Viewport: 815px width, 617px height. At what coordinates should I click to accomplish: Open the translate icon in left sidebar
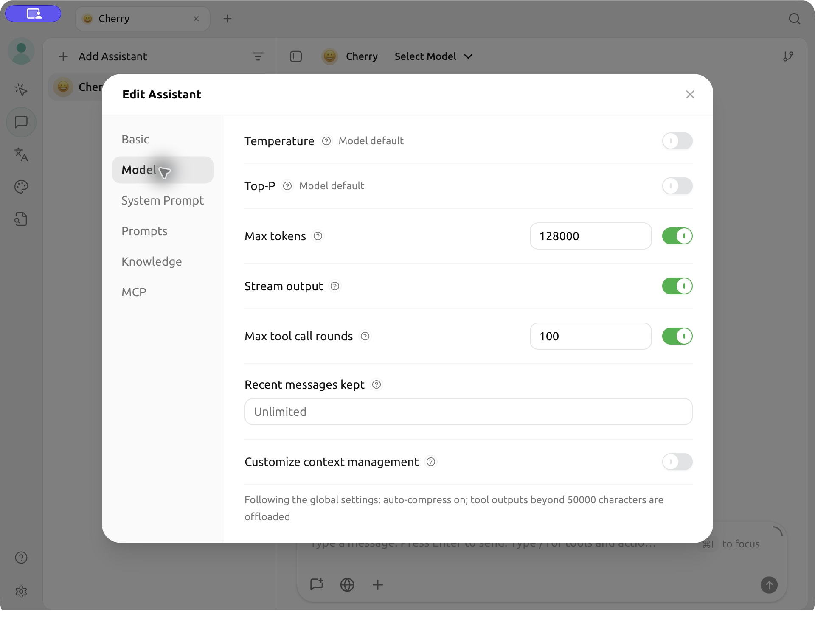coord(21,154)
